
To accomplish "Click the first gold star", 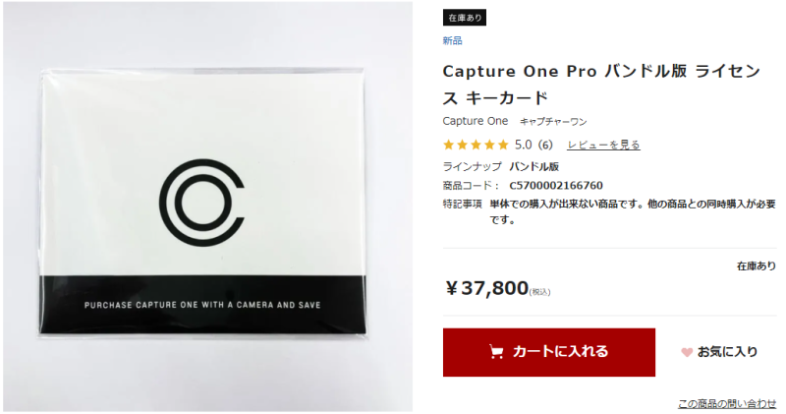I will tap(449, 145).
